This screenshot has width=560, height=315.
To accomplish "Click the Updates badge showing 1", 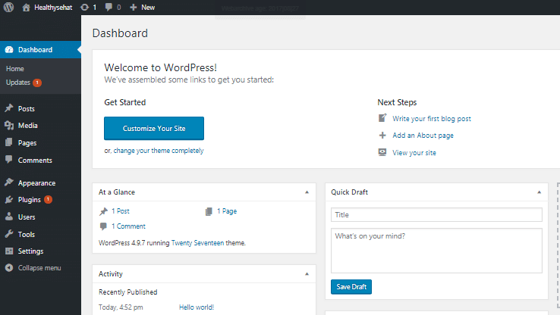I will coord(37,83).
